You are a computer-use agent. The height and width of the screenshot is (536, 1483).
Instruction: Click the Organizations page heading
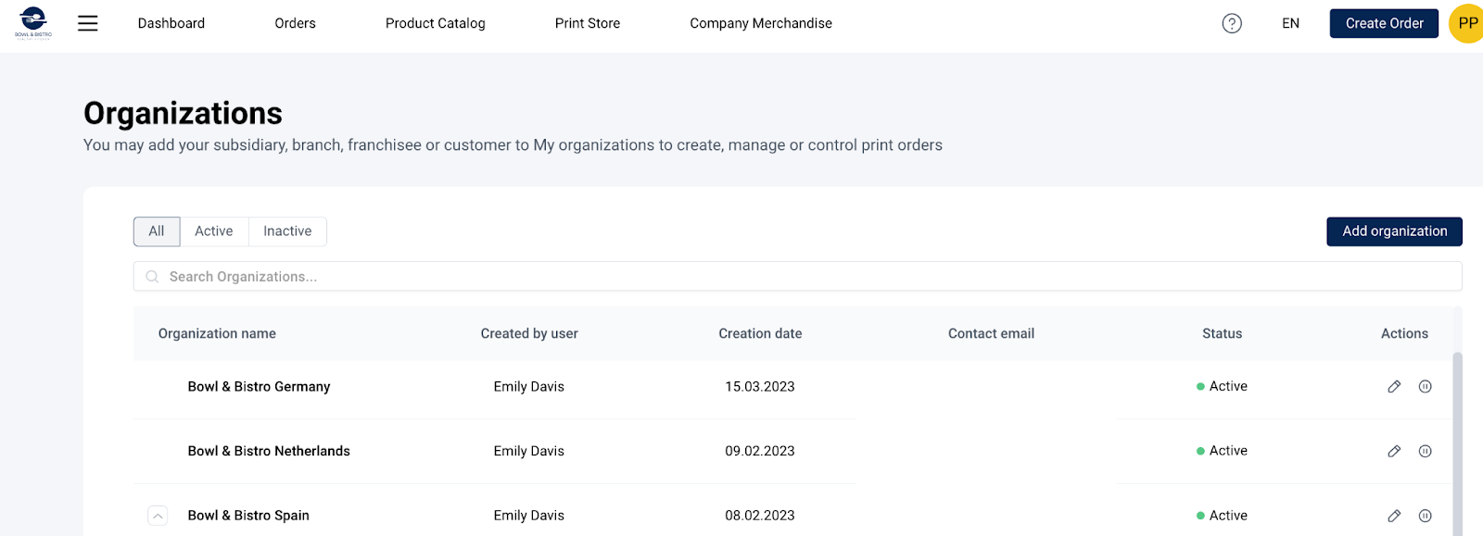click(183, 113)
